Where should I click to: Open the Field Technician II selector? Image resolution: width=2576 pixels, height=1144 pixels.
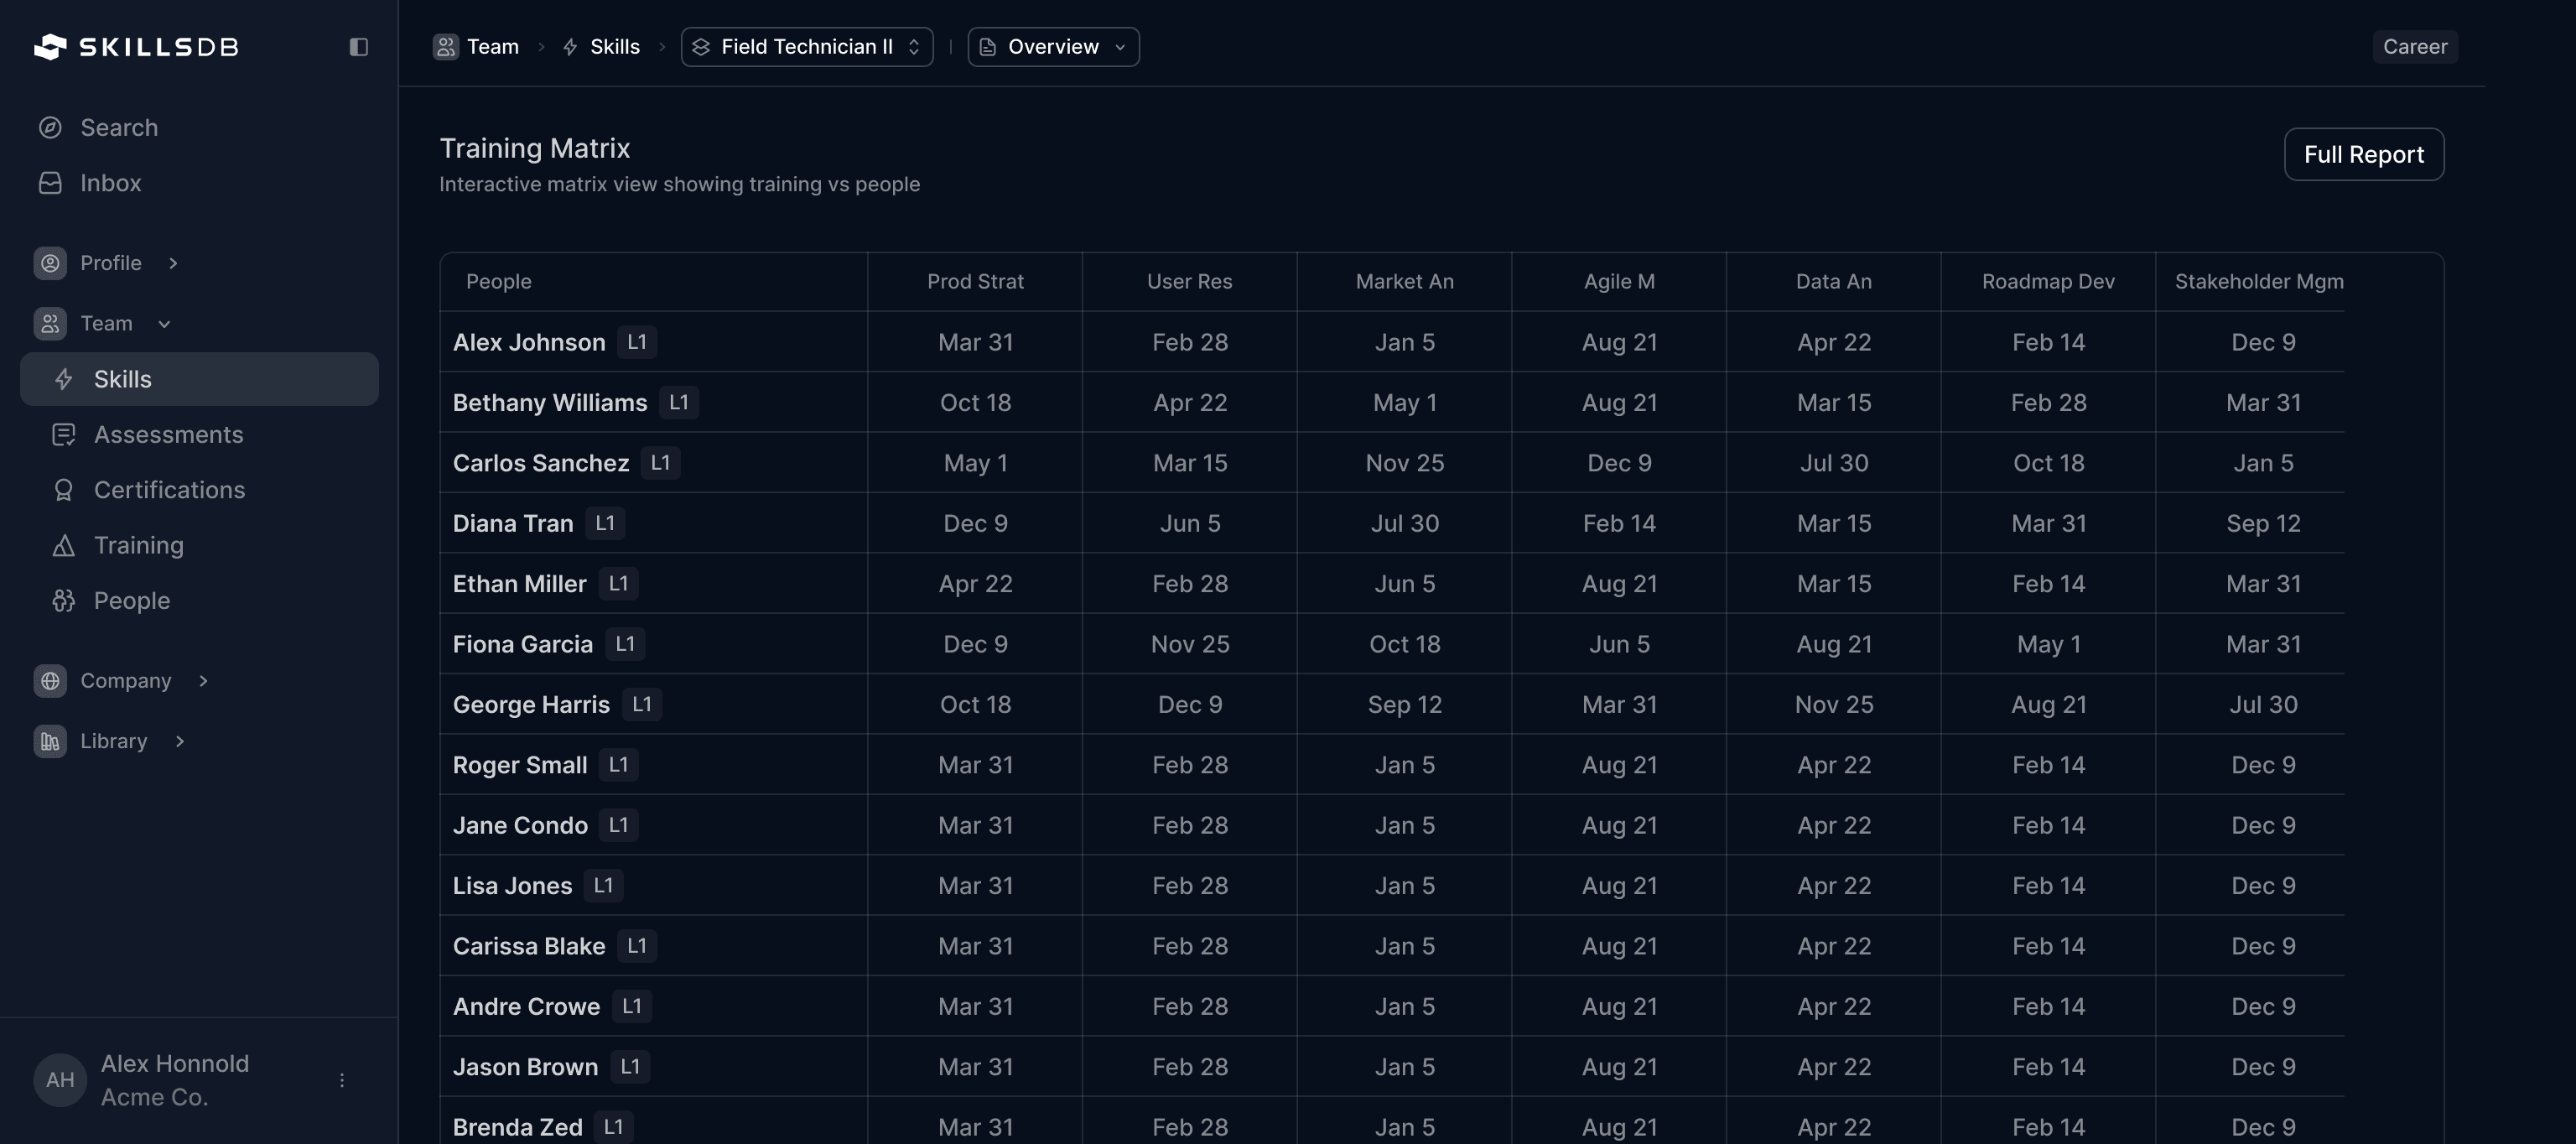[x=806, y=46]
